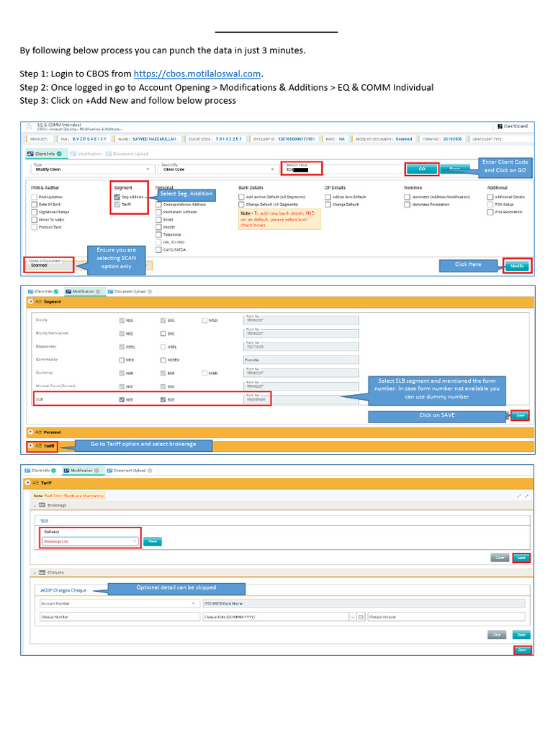Switch to Document Upload tab in third panel
The height and width of the screenshot is (738, 553).
pos(130,471)
